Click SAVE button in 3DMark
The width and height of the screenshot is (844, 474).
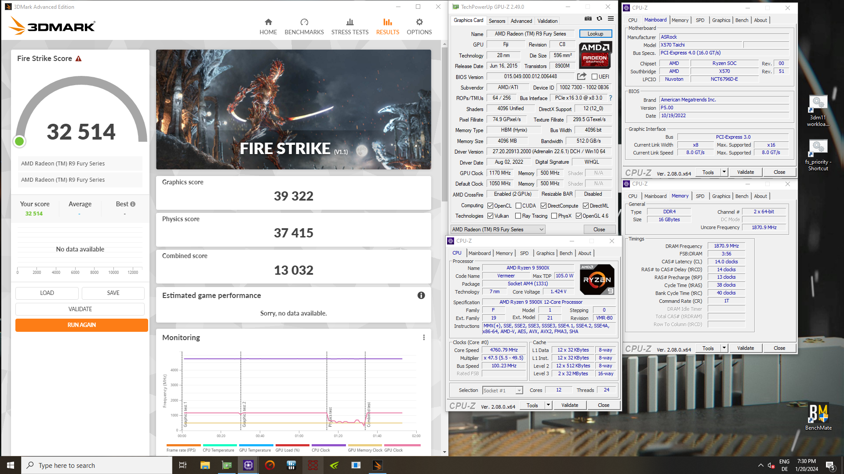coord(113,293)
